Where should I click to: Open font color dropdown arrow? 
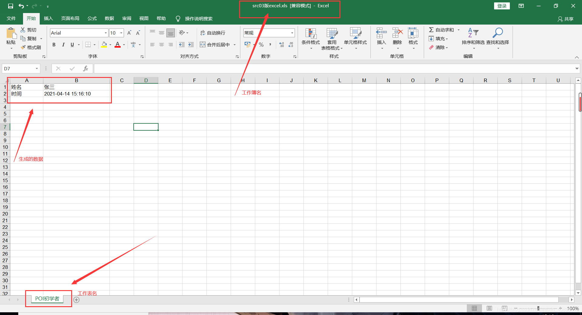pyautogui.click(x=124, y=45)
